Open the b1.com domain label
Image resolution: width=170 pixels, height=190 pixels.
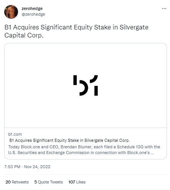[15, 134]
